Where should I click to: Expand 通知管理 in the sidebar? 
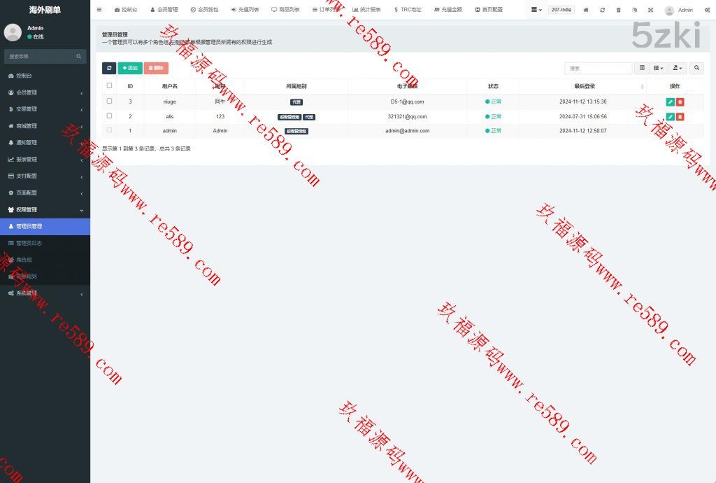pos(45,143)
